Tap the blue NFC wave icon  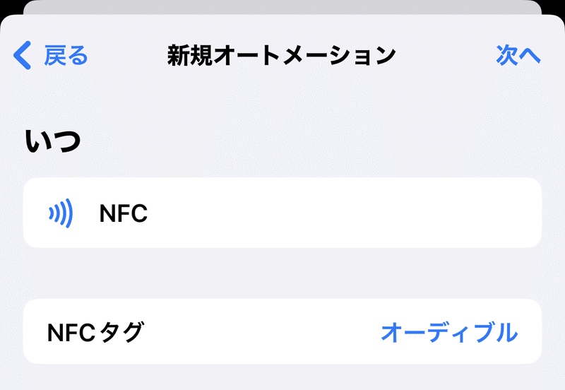click(x=61, y=213)
